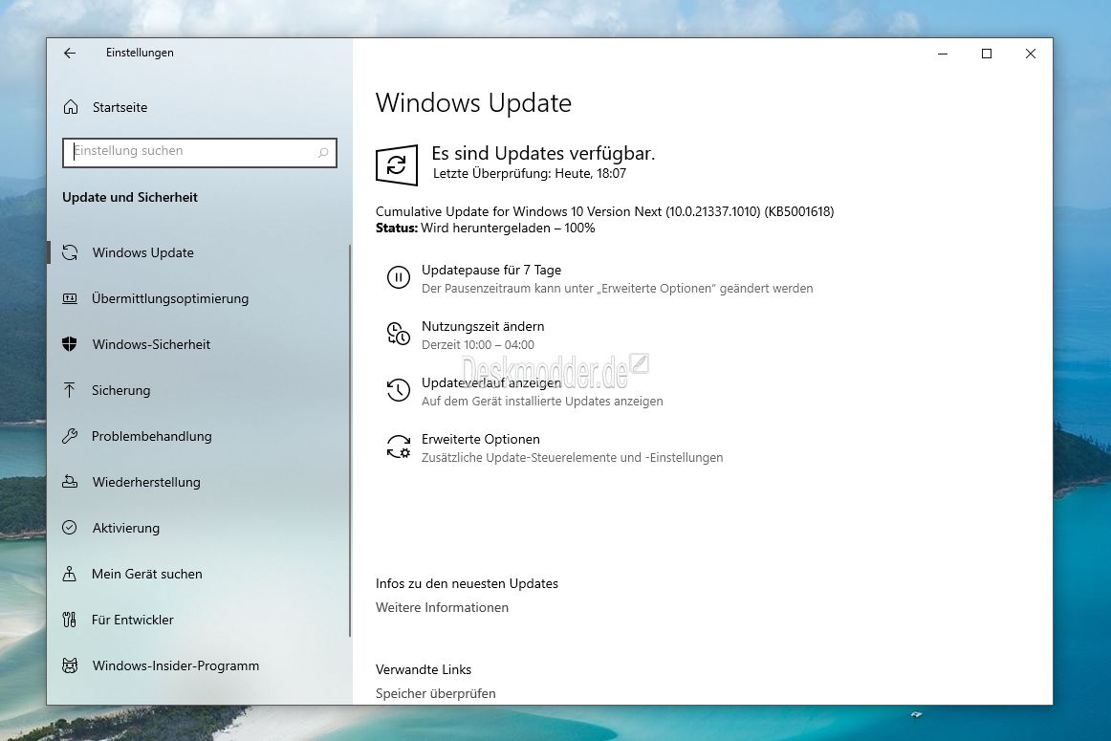Click the Verwandte Links heading
This screenshot has height=741, width=1111.
pos(423,669)
